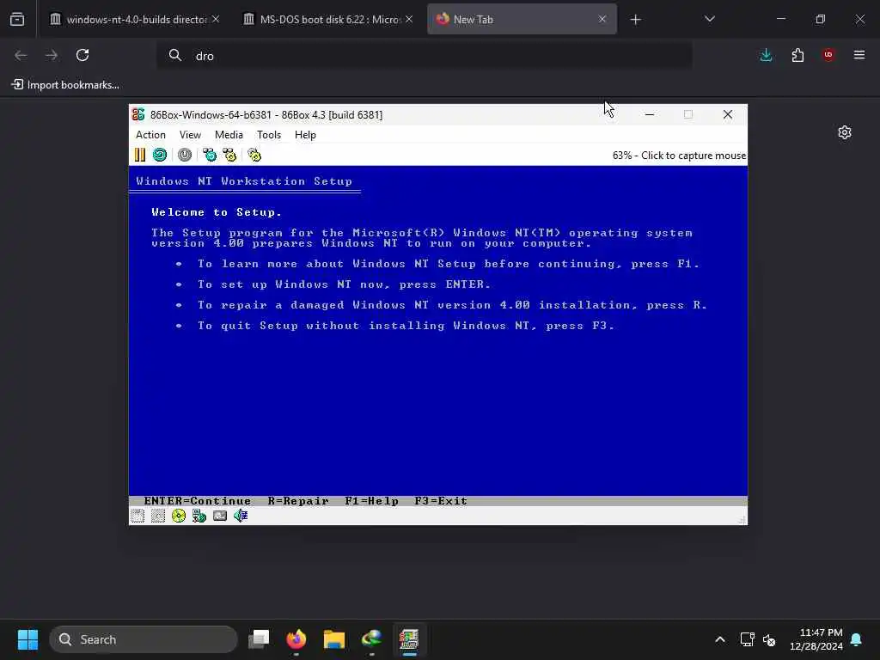The image size is (880, 660).
Task: Click Welcome to Setup heading text
Action: [217, 212]
